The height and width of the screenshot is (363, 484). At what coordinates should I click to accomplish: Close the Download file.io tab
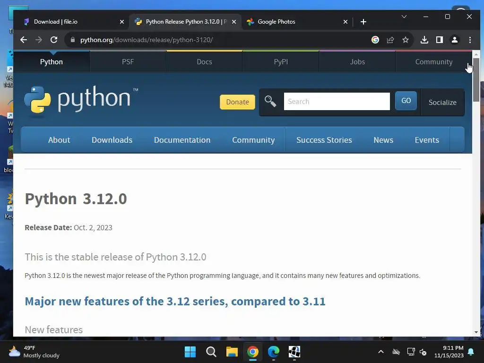pyautogui.click(x=122, y=22)
